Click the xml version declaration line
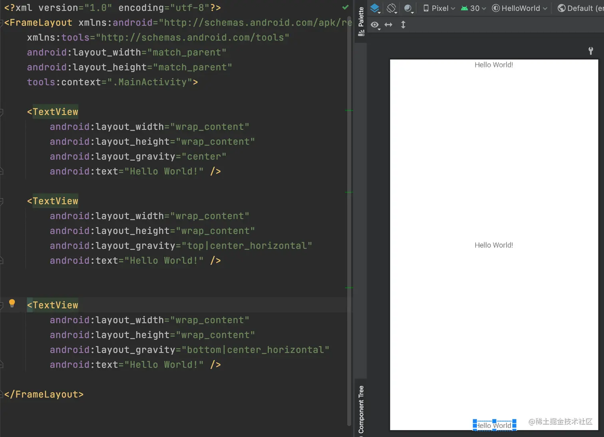Screen dimensions: 604x437 coord(112,8)
